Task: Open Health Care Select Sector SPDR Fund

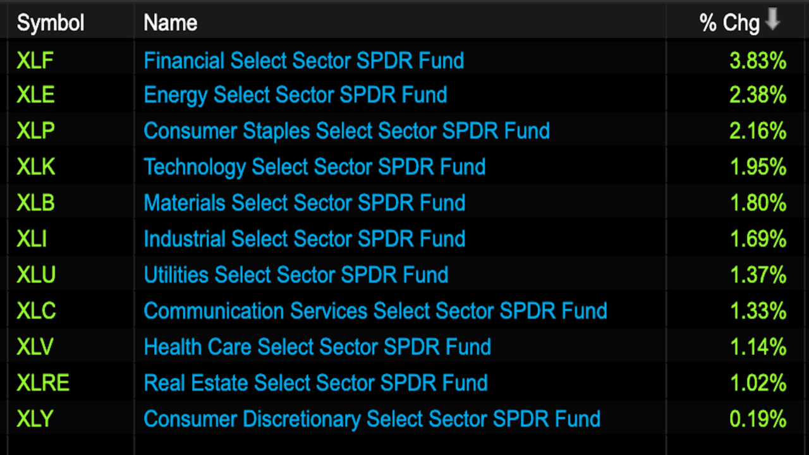Action: point(317,347)
